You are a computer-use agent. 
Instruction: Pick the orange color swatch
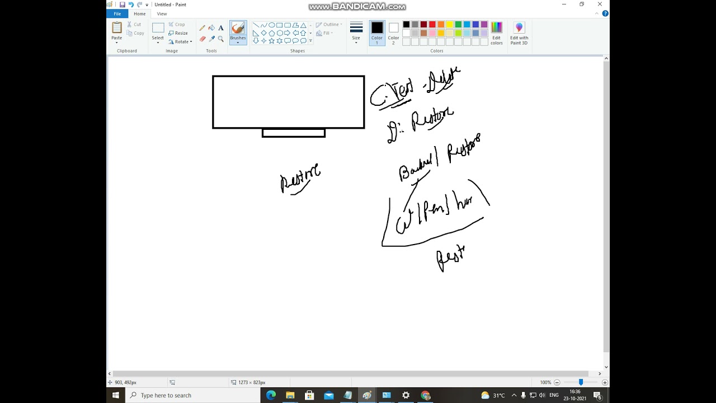tap(441, 25)
